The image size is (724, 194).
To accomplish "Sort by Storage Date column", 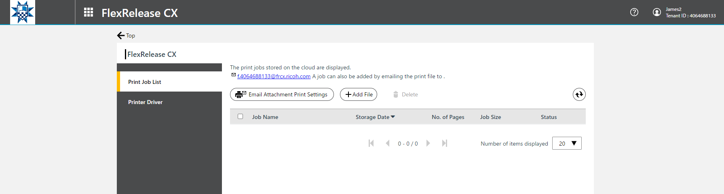I will pyautogui.click(x=375, y=117).
